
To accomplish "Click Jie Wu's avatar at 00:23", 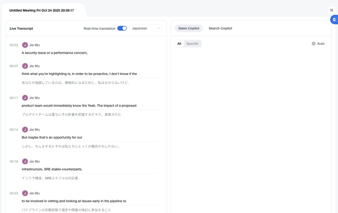I will click(25, 193).
